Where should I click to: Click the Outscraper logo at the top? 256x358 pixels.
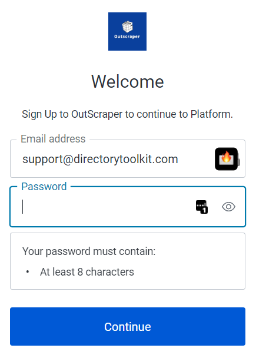127,32
